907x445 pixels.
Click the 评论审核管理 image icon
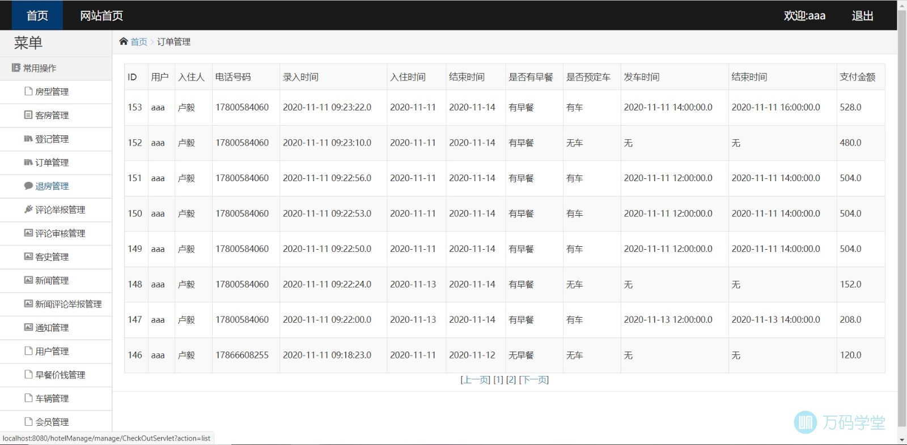point(28,233)
